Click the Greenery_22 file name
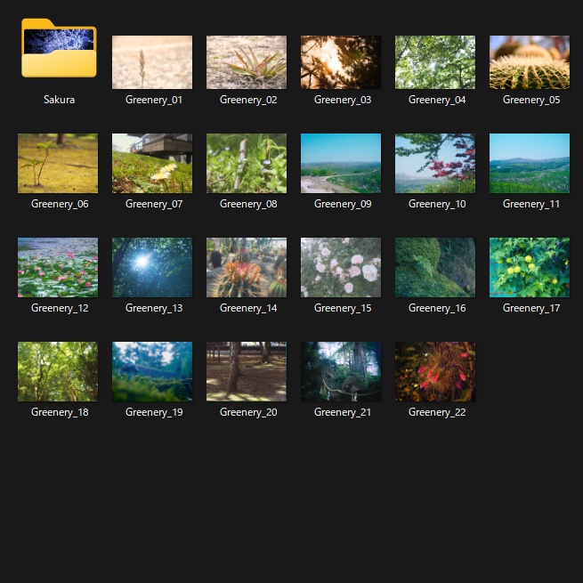The width and height of the screenshot is (583, 583). (437, 412)
